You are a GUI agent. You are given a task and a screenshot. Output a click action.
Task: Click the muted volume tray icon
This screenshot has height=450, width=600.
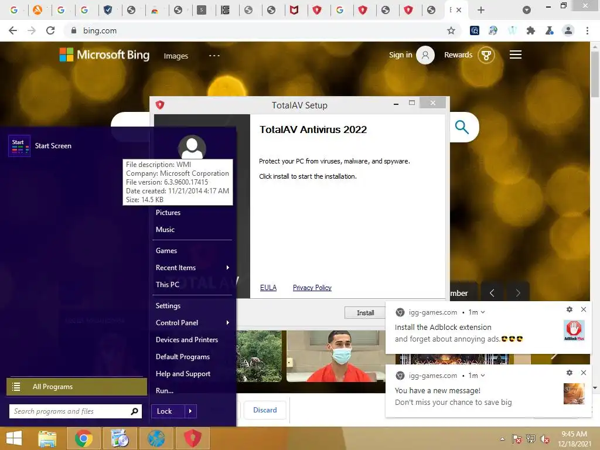[x=545, y=439]
